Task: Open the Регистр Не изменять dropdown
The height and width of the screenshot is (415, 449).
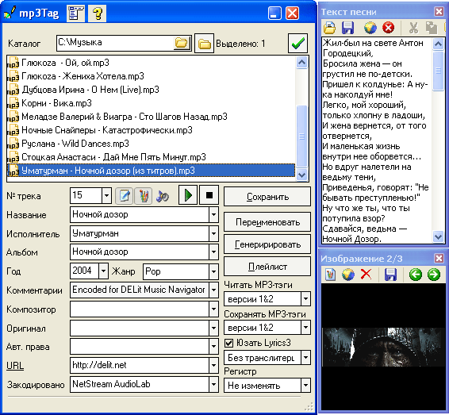Action: click(306, 386)
